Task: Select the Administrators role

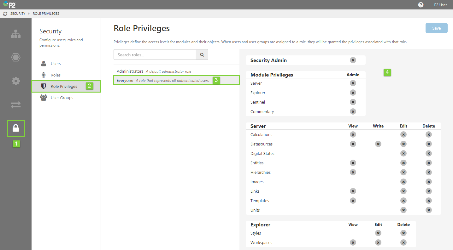Action: pos(130,71)
